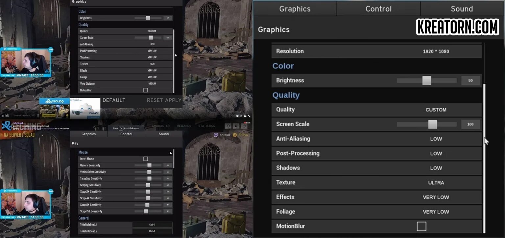The image size is (505, 238).
Task: Click the Screen Scale value field showing 100 in the large panel
Action: pyautogui.click(x=470, y=124)
